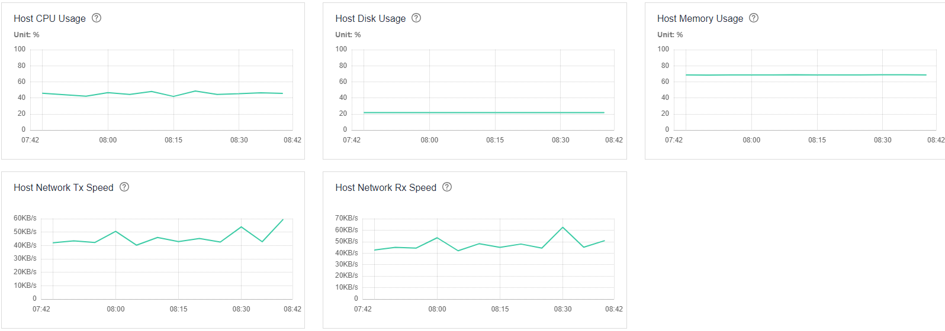Click help icon beside Host CPU Usage
This screenshot has width=945, height=331.
(x=97, y=18)
